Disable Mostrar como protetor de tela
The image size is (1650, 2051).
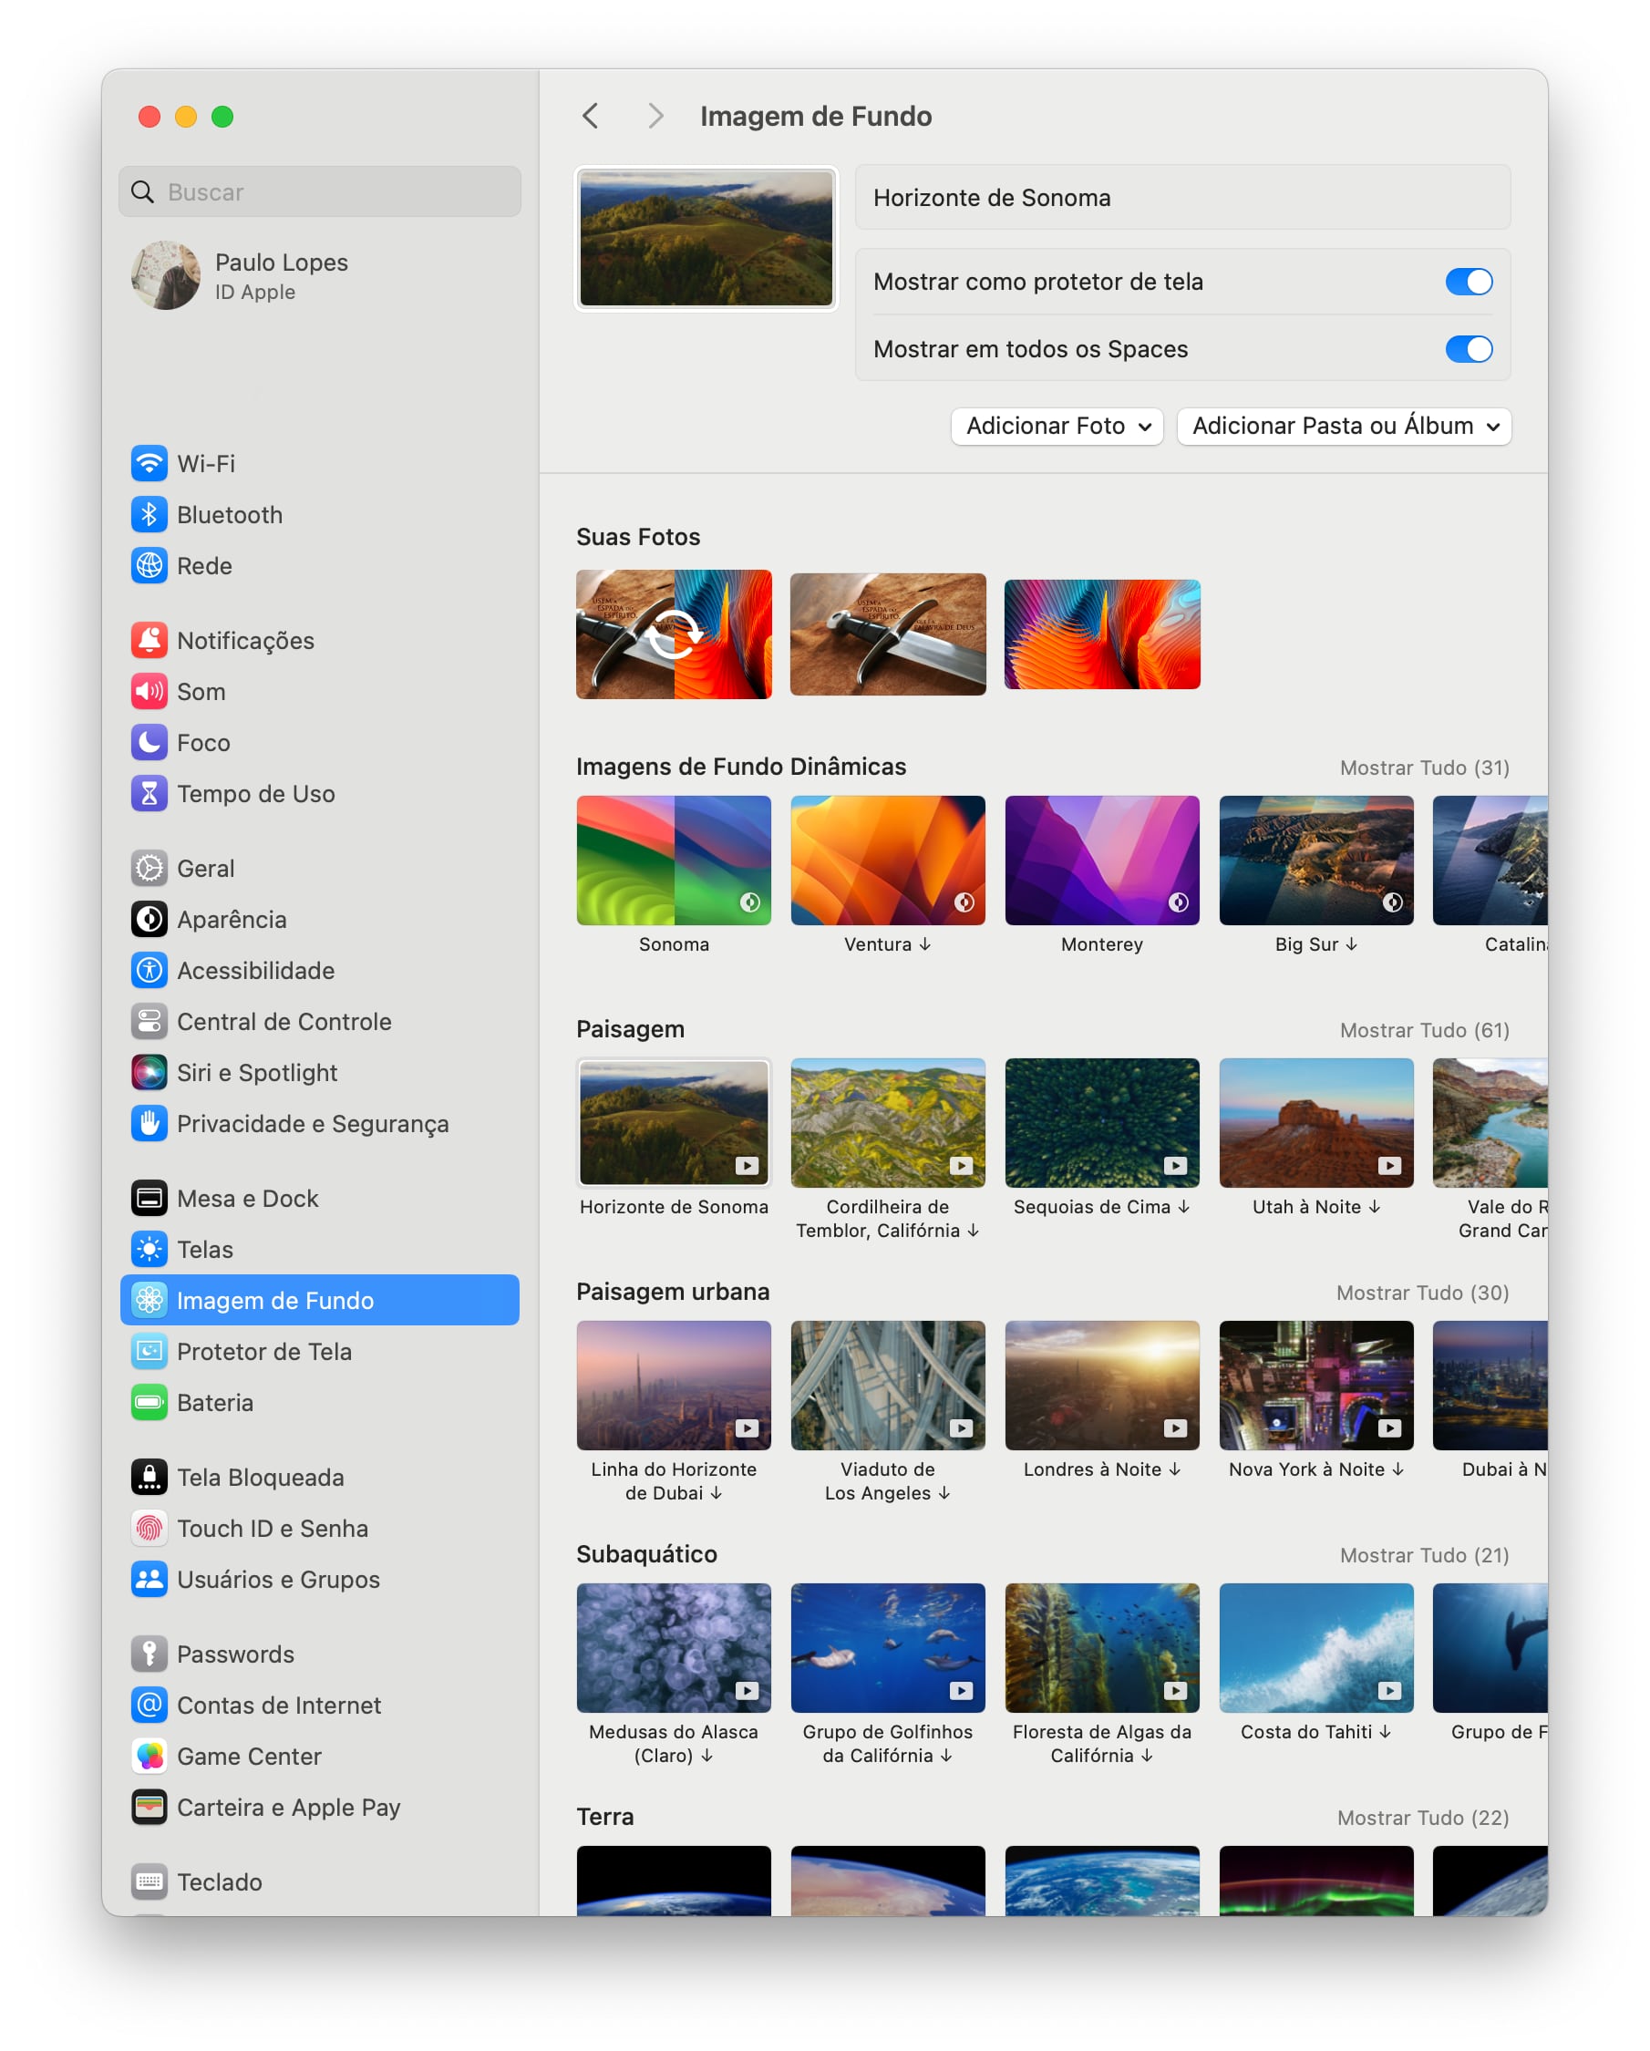point(1468,282)
